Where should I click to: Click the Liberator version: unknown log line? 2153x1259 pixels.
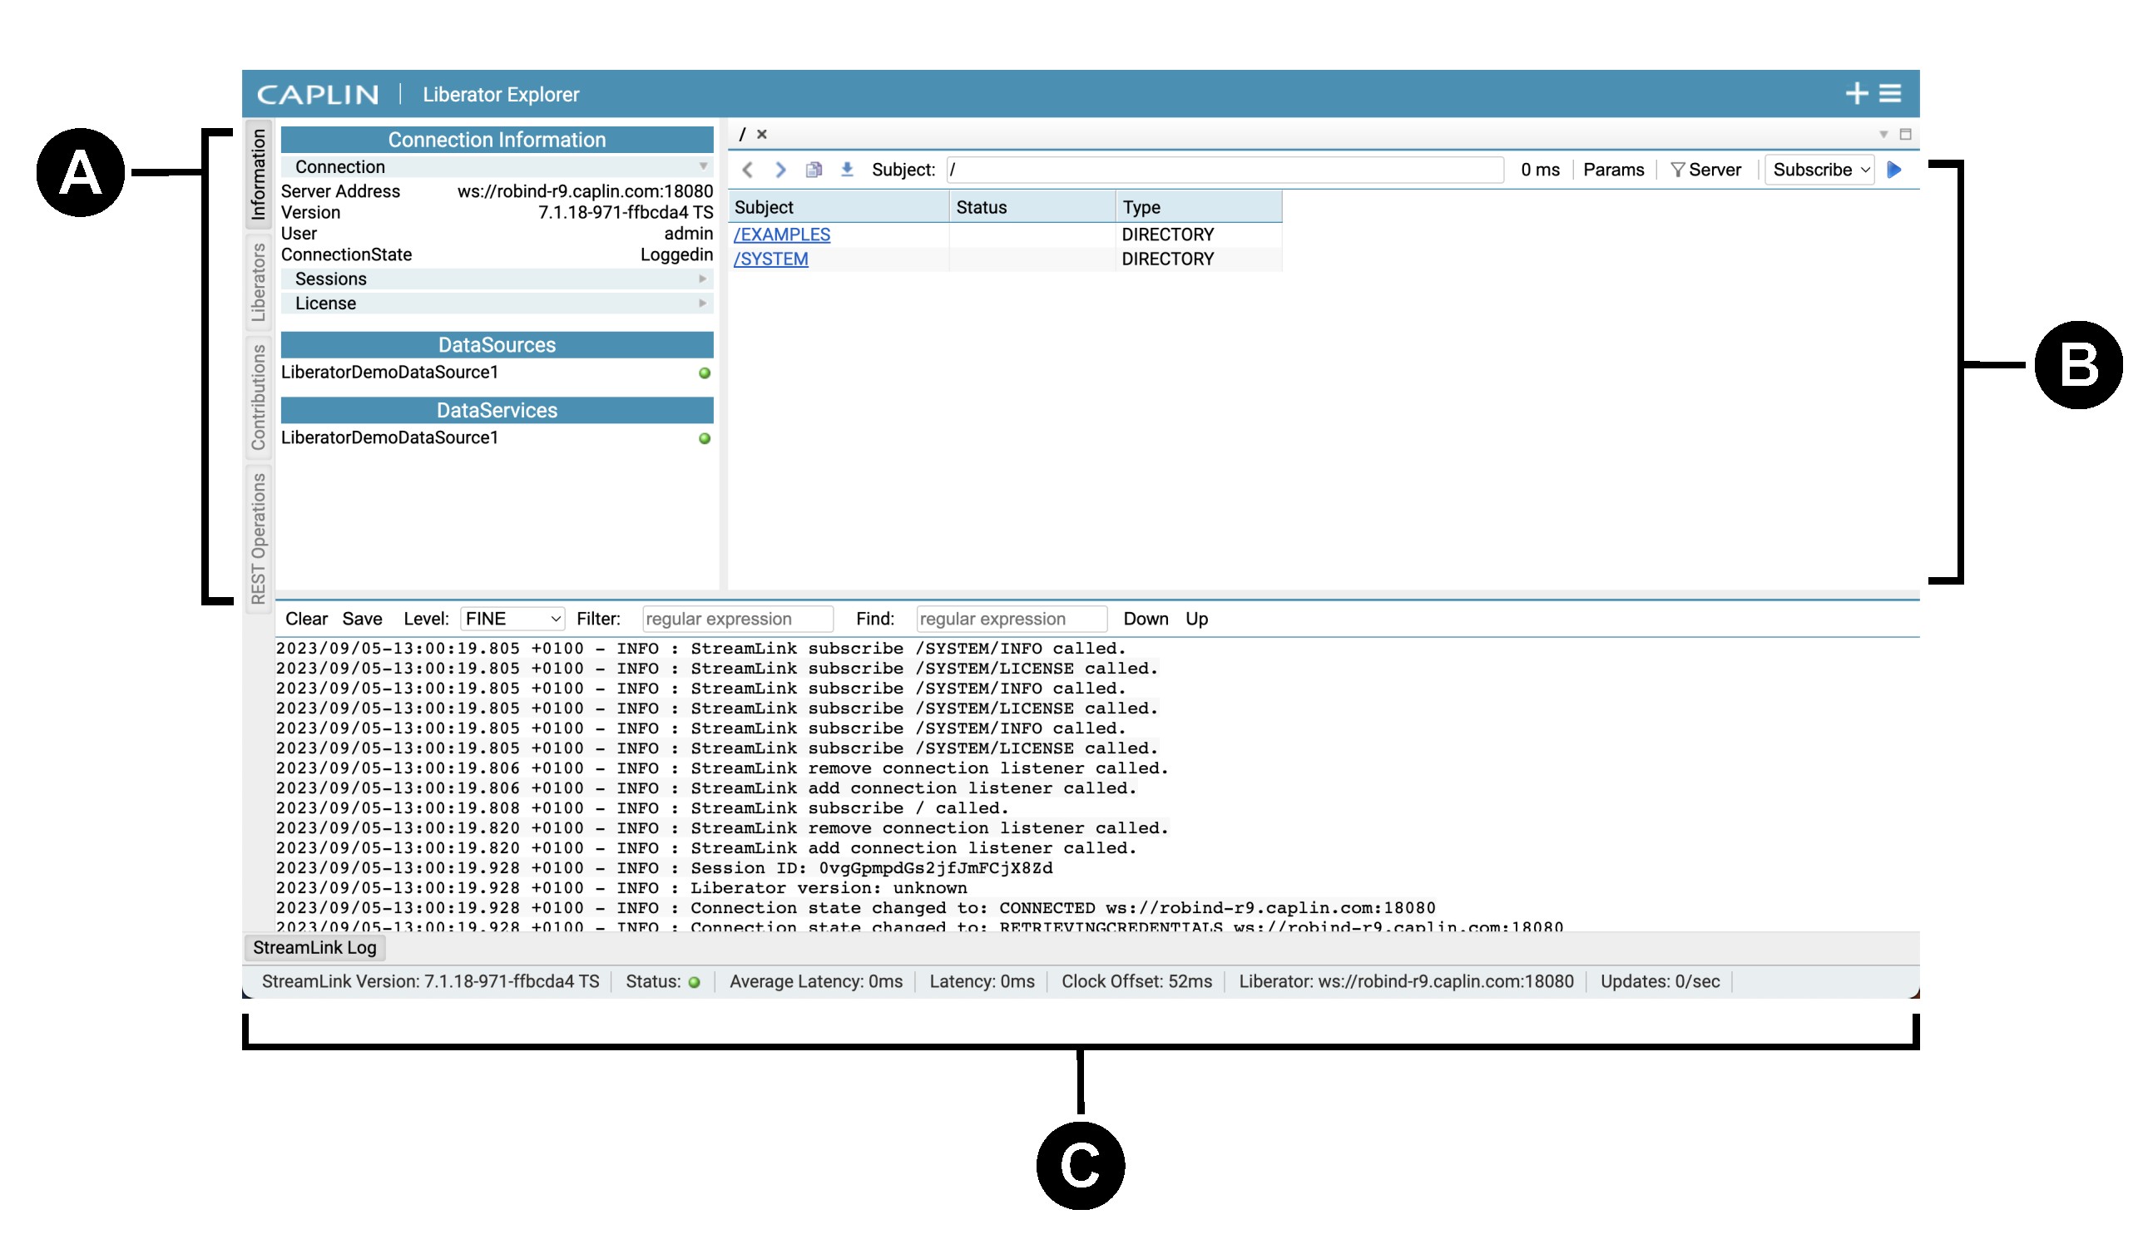621,887
